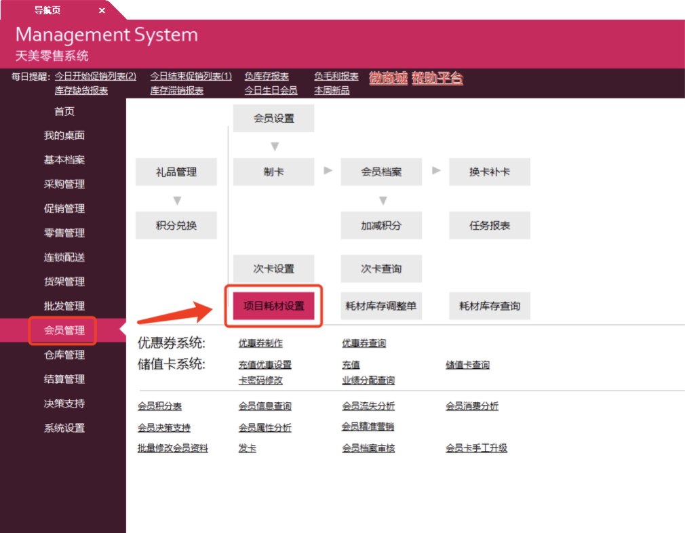Open the 项目耗材设置 module
The height and width of the screenshot is (533, 685).
(273, 306)
